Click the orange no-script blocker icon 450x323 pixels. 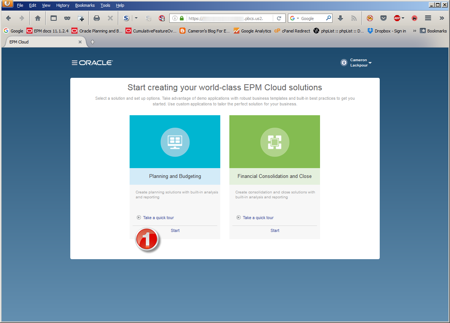click(370, 18)
